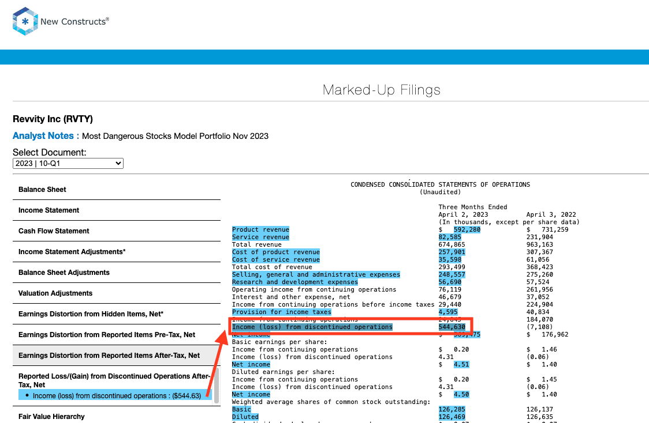649x423 pixels.
Task: Select the Income Statement section
Action: click(x=116, y=210)
